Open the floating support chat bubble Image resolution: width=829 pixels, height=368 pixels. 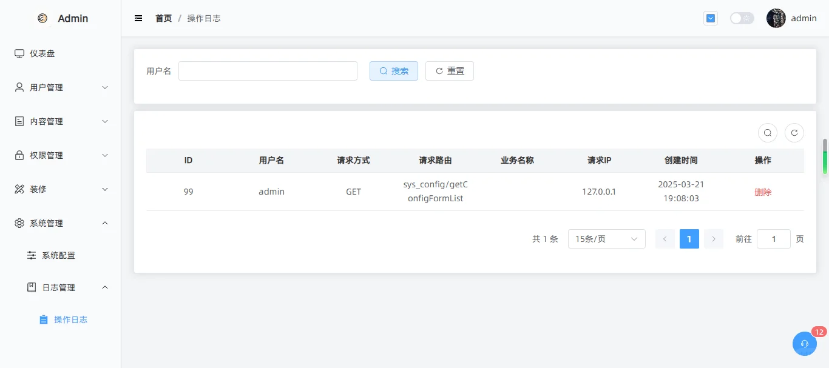tap(804, 344)
